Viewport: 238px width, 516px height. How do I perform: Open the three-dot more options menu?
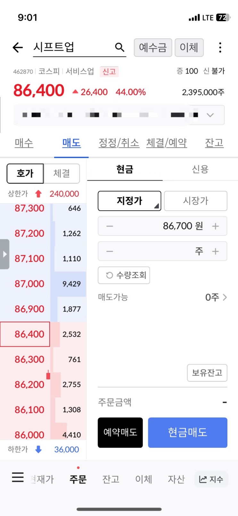[x=220, y=47]
